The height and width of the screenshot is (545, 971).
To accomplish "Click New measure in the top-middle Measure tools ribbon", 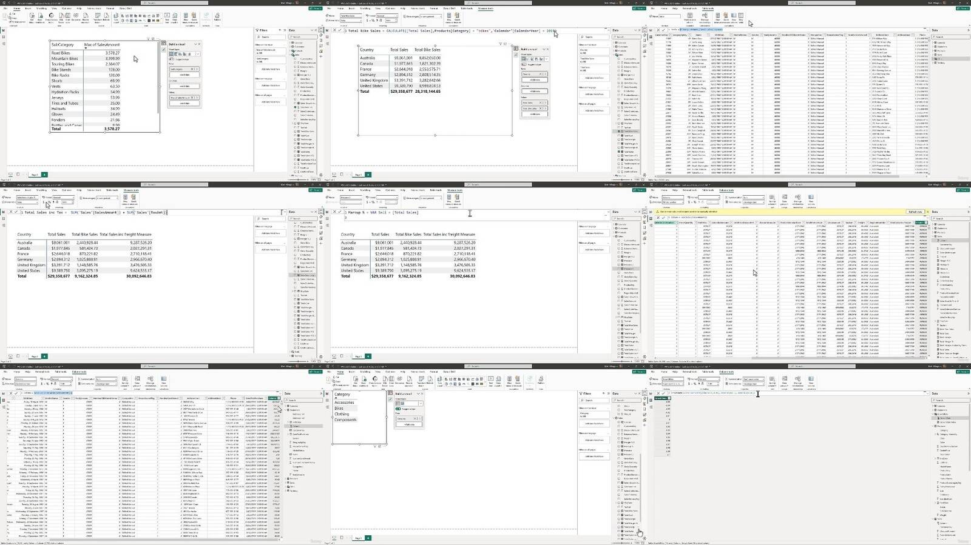I will point(449,18).
